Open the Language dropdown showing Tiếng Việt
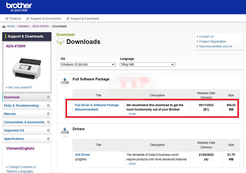This screenshot has width=246, height=173. pos(147,64)
